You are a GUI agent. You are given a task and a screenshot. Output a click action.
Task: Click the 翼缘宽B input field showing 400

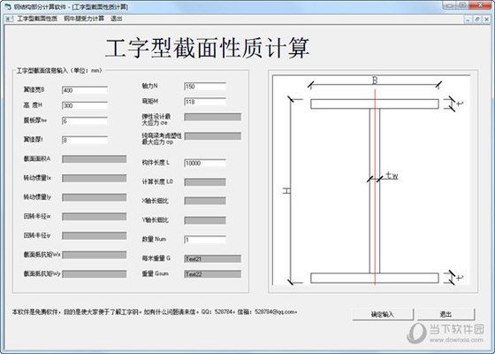(x=85, y=90)
